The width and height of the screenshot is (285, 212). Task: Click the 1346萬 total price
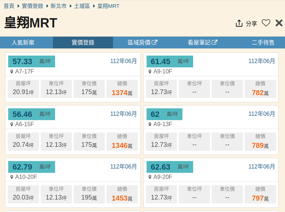122,145
